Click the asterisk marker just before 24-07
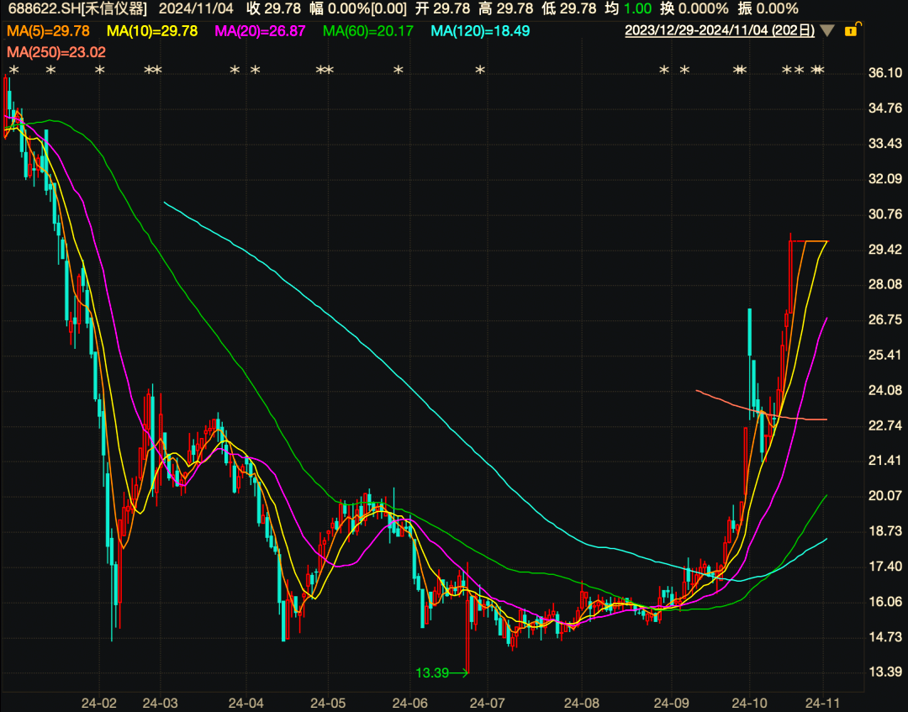908x712 pixels. pos(480,71)
